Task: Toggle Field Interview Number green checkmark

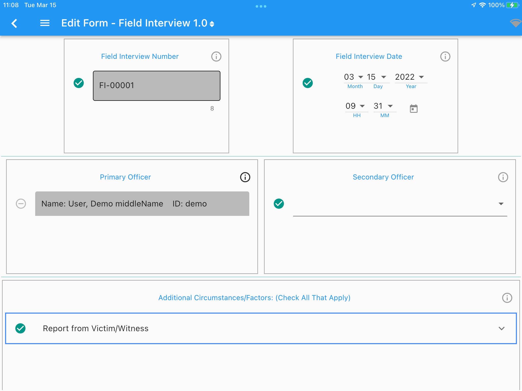Action: [79, 83]
